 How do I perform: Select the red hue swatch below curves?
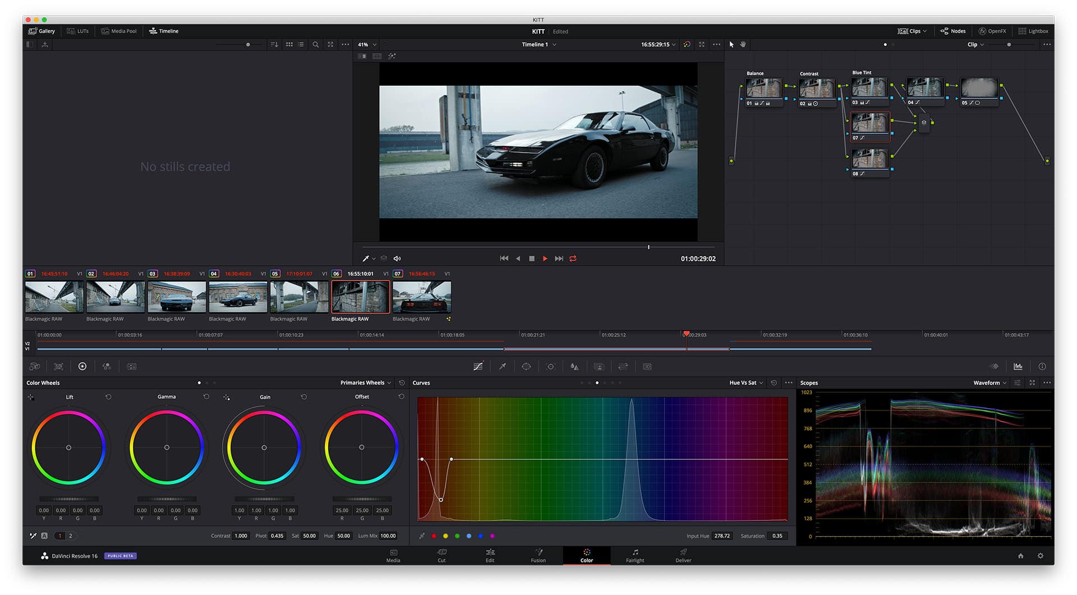coord(434,536)
